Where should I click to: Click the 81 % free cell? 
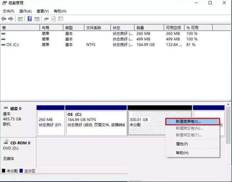[x=191, y=45]
